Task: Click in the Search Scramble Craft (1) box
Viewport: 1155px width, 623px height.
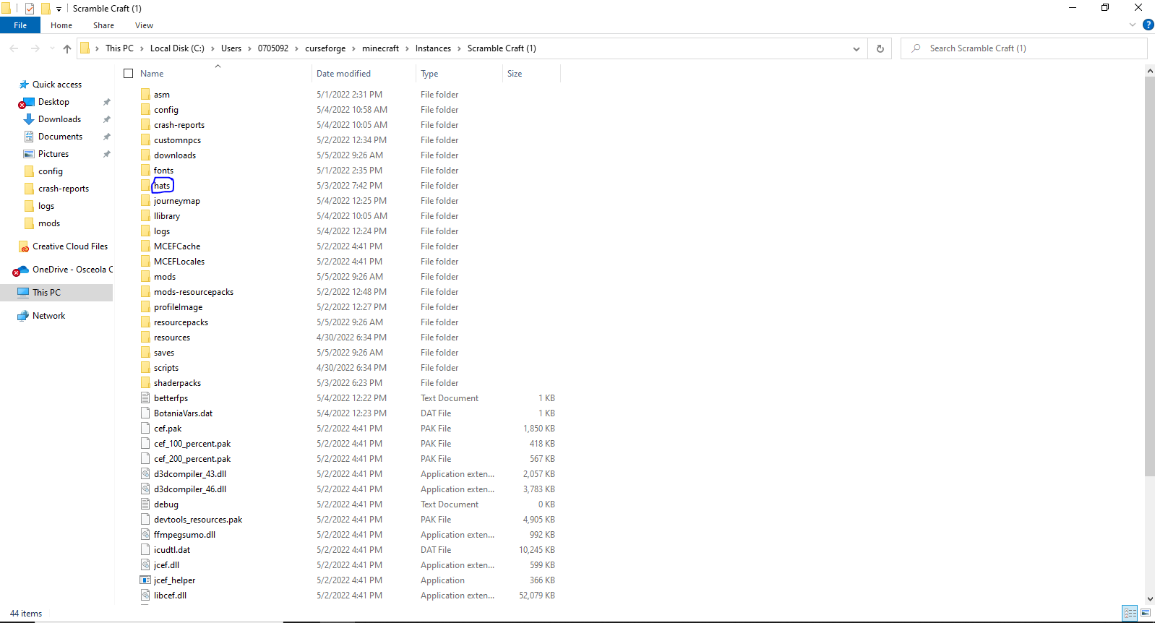Action: click(x=1023, y=48)
